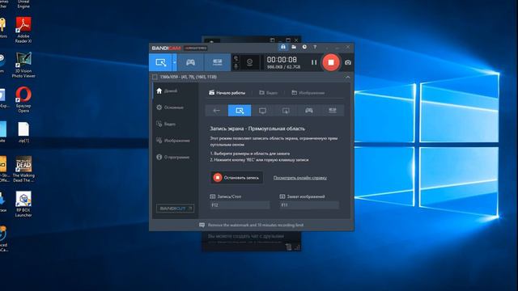
Task: Click the rectangle area size icon in the info bar
Action: (155, 77)
